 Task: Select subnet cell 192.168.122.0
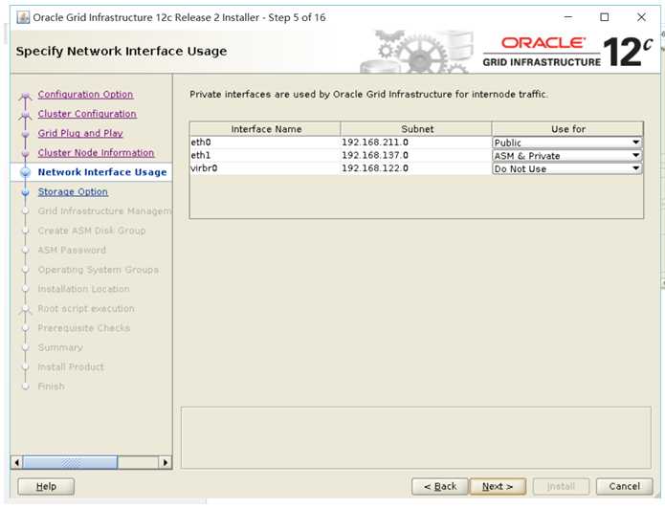point(416,168)
